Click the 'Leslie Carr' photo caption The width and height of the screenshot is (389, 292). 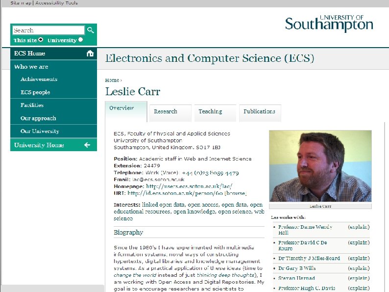pos(320,206)
